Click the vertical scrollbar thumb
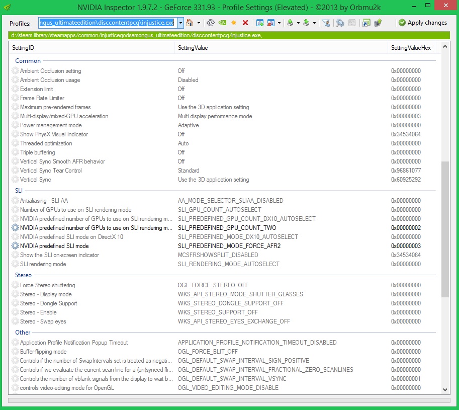Screen dimensions: 459x410 (x=445, y=229)
